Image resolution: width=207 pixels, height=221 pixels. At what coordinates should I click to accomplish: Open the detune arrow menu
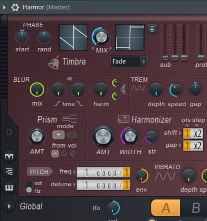(x=75, y=185)
